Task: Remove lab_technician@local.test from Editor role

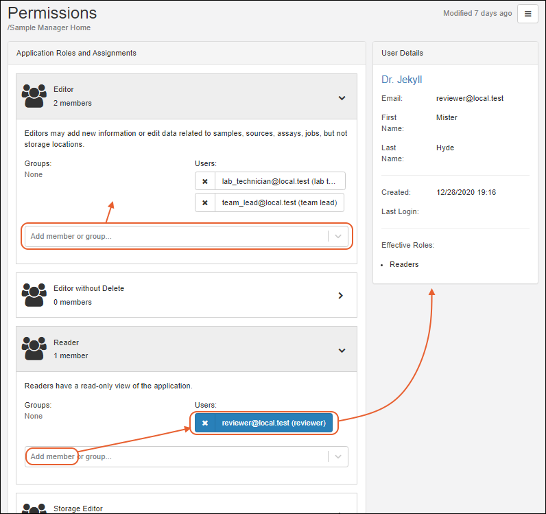Action: coord(205,181)
